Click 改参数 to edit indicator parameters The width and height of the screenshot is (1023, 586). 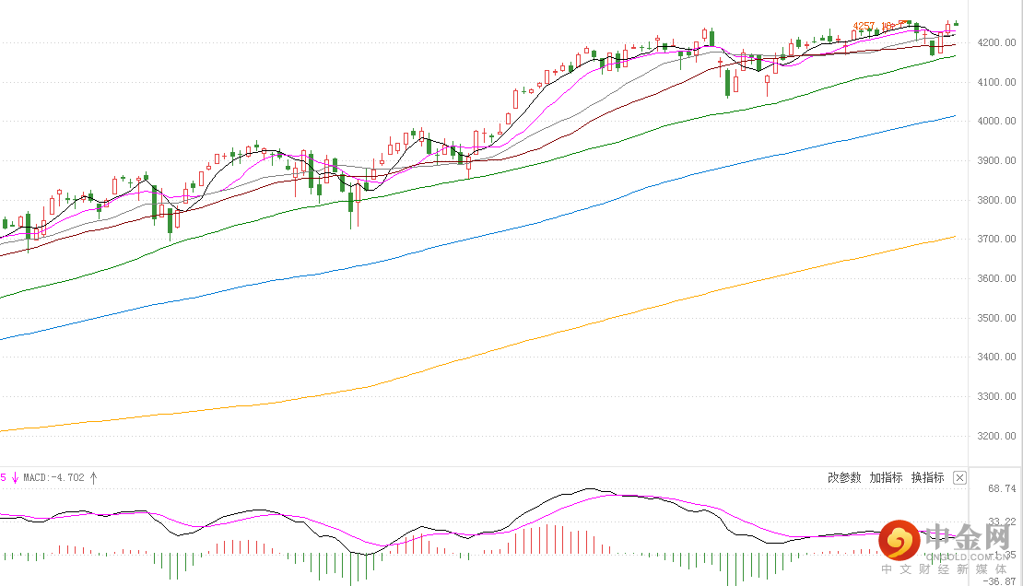[x=844, y=477]
